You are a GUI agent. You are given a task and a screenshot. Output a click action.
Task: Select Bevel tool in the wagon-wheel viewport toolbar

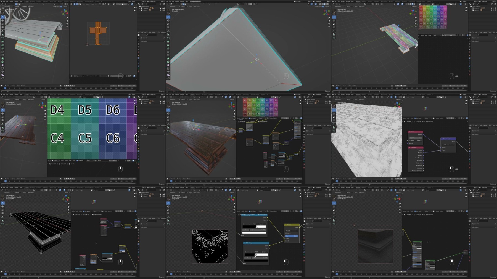(x=3, y=48)
